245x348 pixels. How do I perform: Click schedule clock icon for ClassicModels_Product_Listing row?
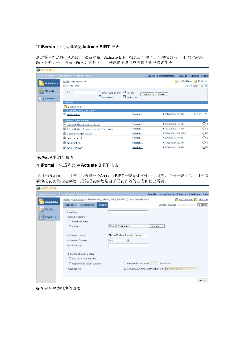(x=204, y=124)
